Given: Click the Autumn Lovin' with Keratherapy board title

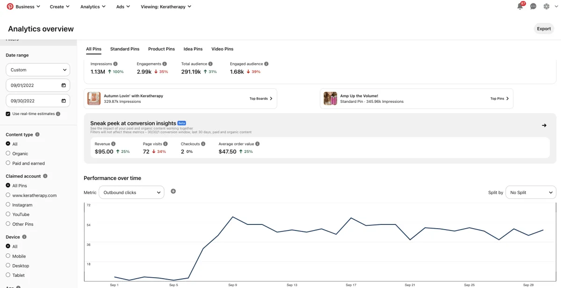Looking at the screenshot, I should tap(133, 96).
